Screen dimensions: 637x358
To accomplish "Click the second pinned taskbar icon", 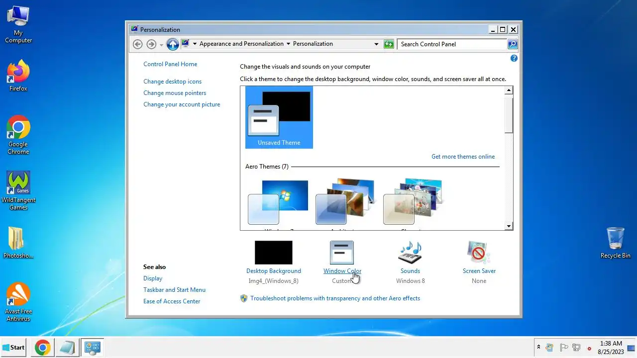I will pos(66,348).
